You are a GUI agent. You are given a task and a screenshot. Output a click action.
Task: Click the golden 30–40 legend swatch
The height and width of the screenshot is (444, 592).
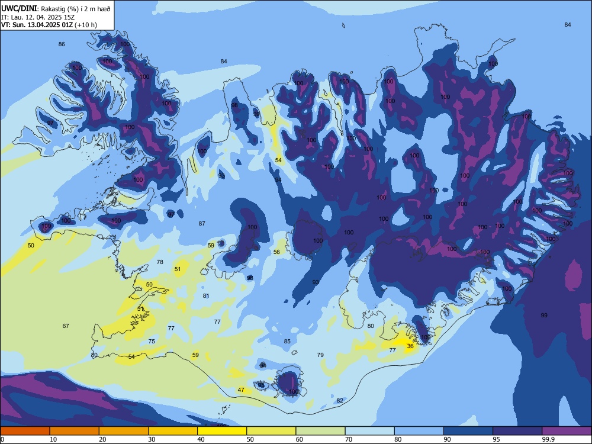tap(173, 431)
